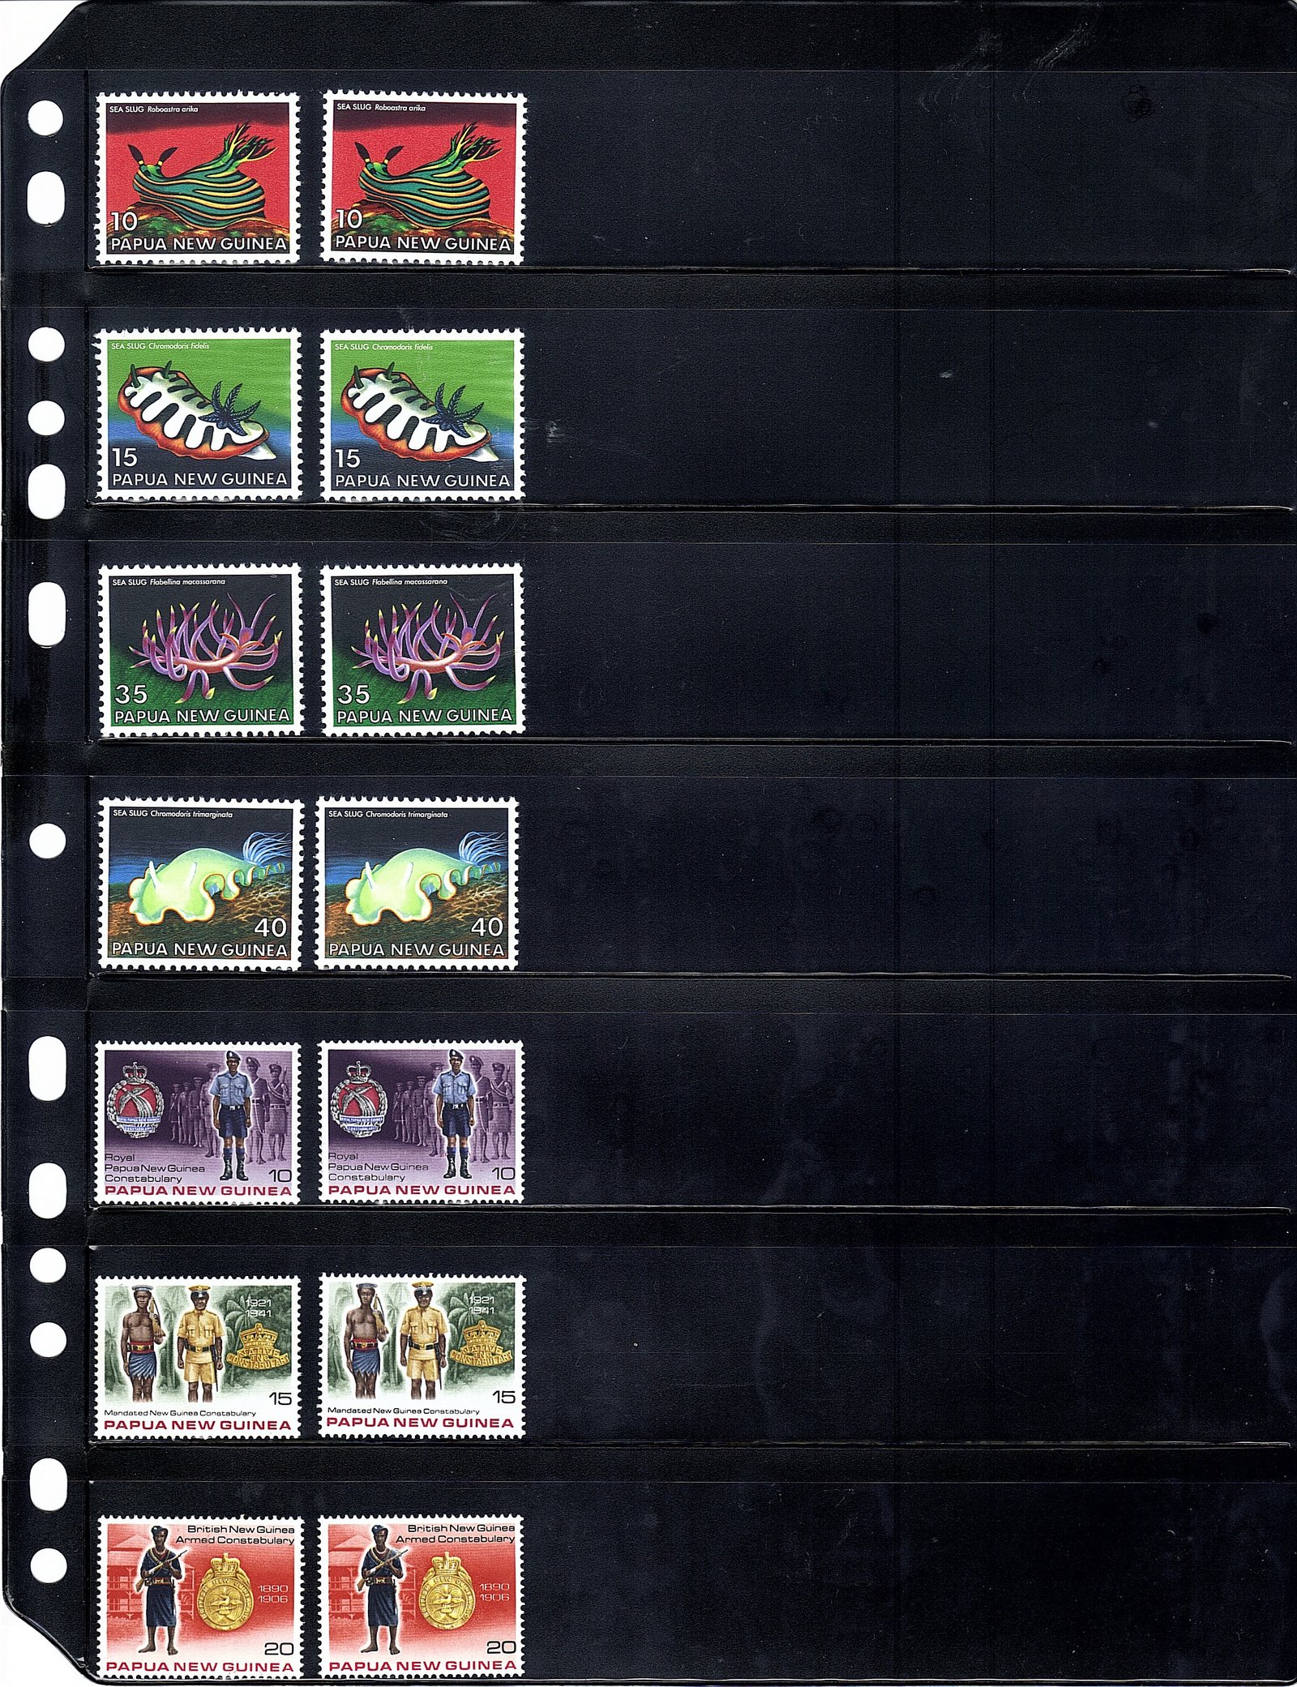
Task: Choose the right Flabellina macassarana 35 stamp
Action: 422,650
